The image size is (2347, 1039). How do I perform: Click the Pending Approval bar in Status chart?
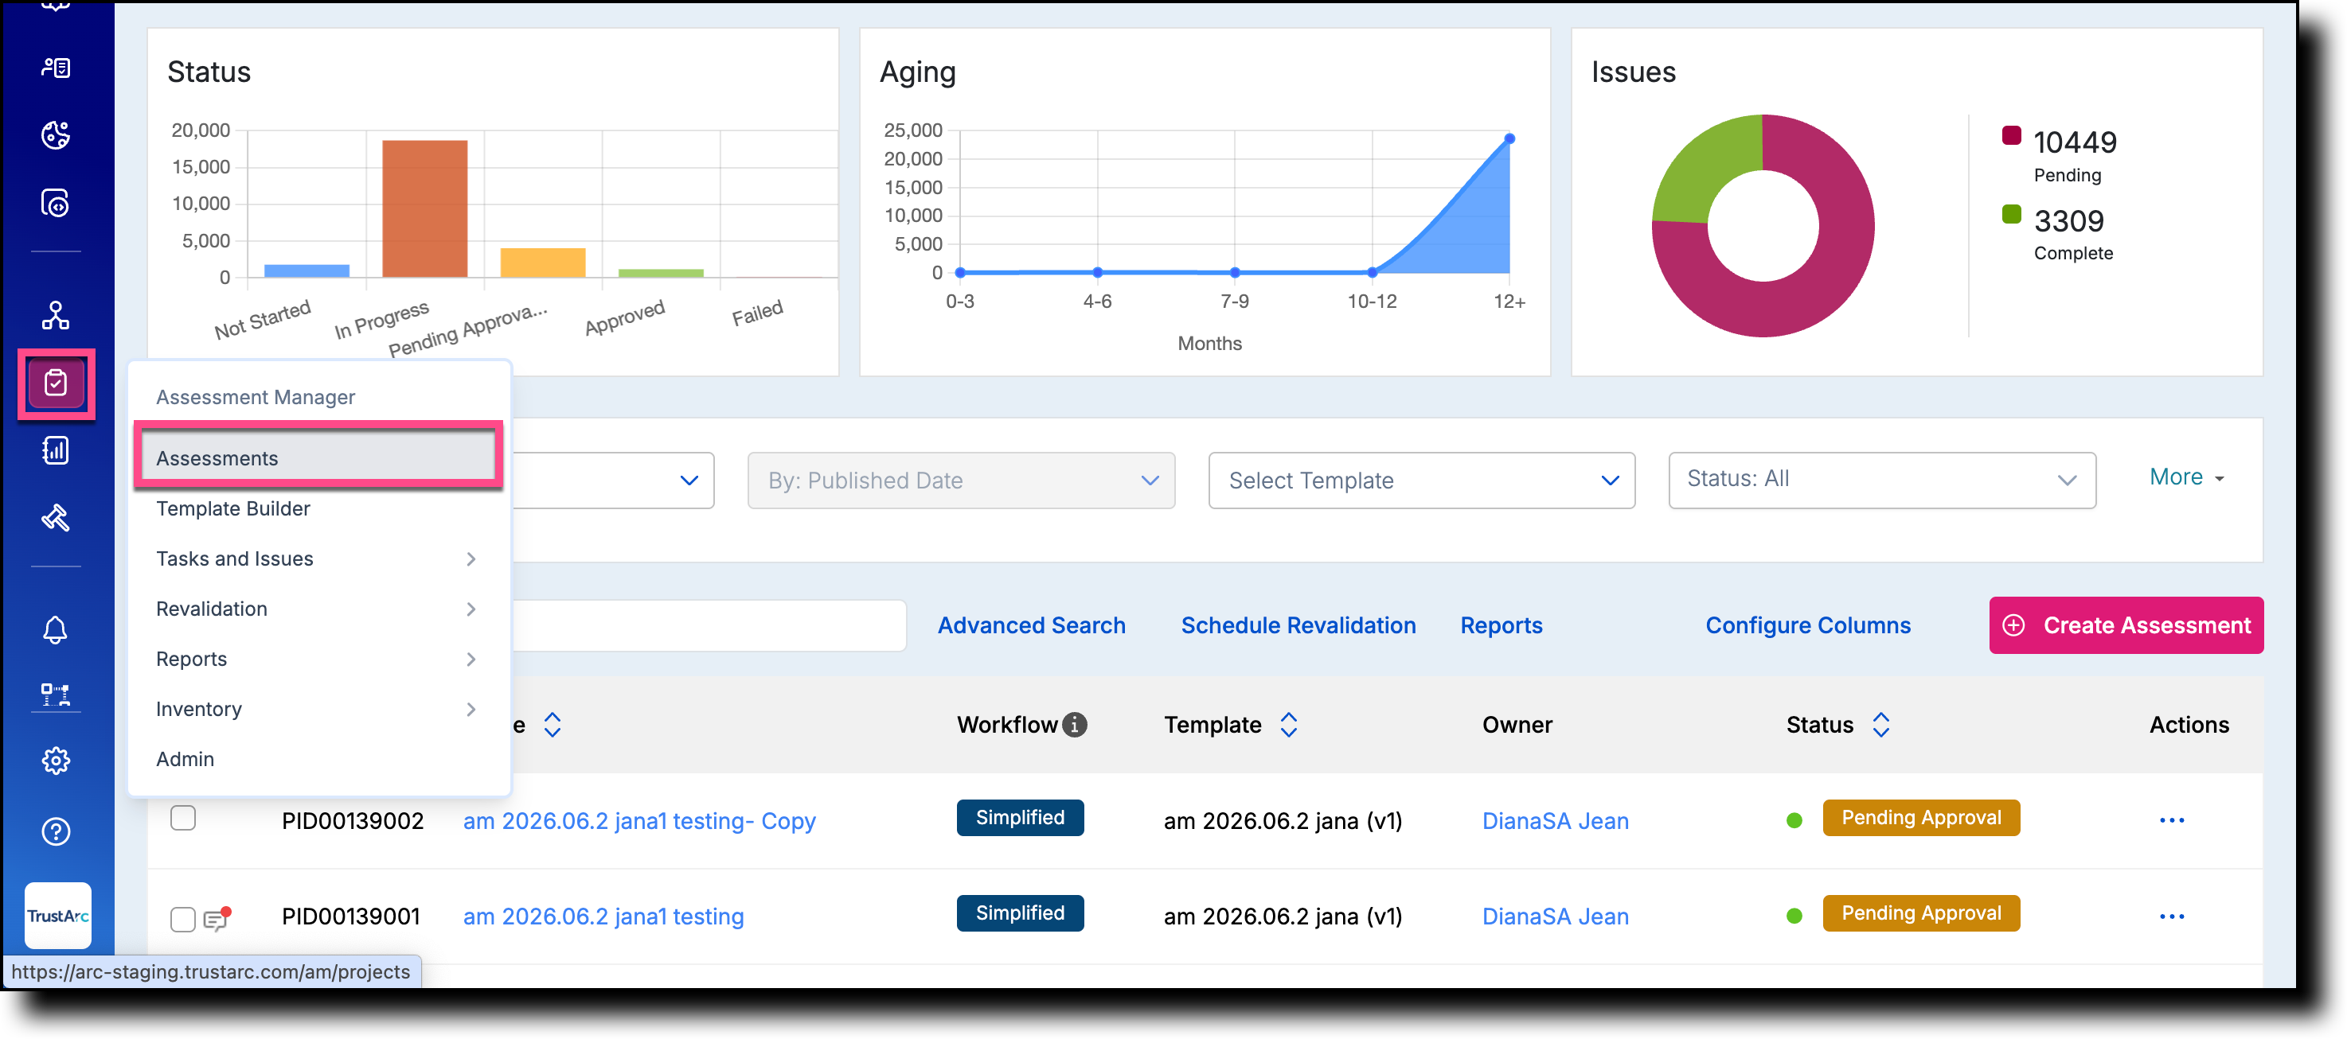coord(543,263)
